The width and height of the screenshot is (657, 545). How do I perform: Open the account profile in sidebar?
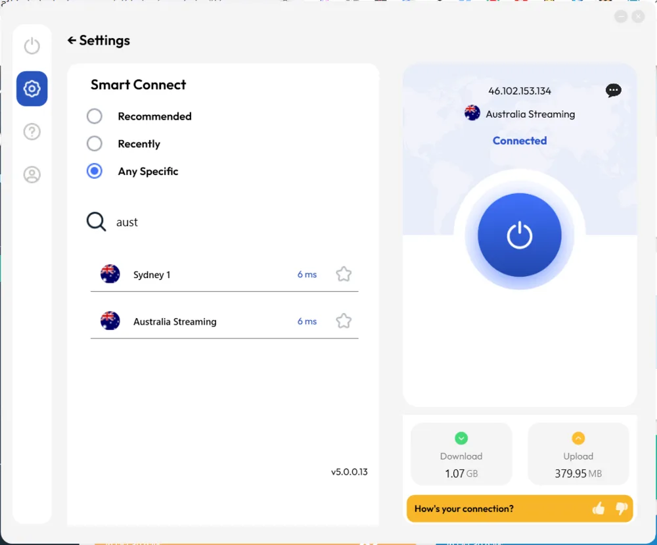[x=32, y=174]
